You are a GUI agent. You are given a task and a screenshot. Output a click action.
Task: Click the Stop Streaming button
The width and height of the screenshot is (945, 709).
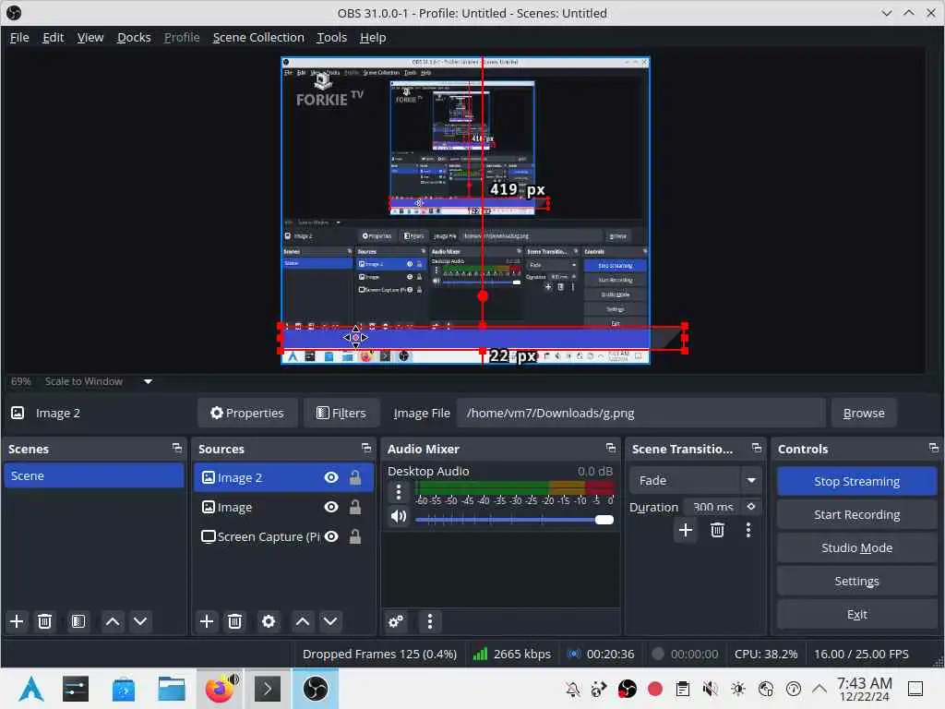coord(856,481)
